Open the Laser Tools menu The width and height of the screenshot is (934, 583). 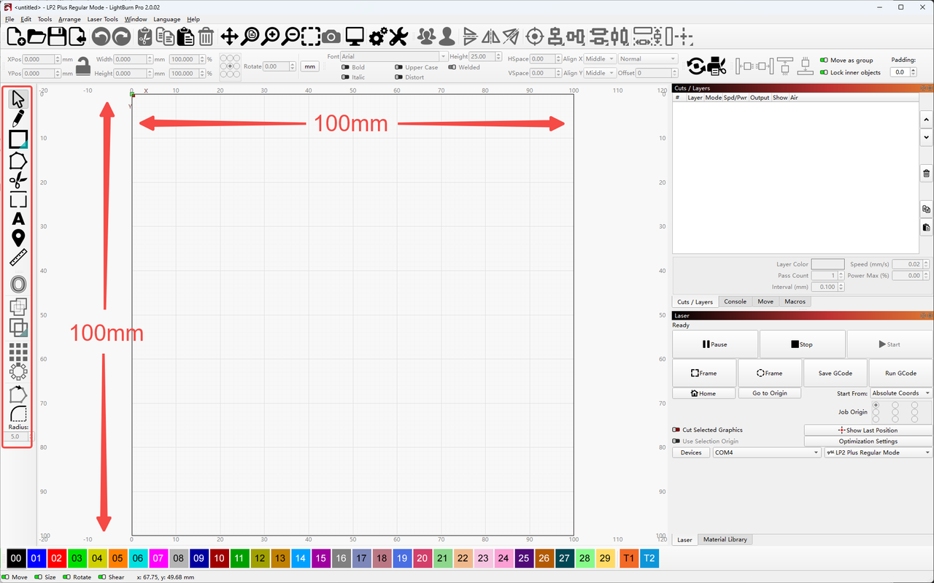[x=102, y=19]
